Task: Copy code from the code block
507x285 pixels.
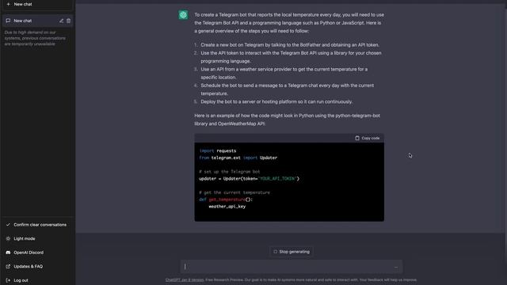Action: (367, 138)
